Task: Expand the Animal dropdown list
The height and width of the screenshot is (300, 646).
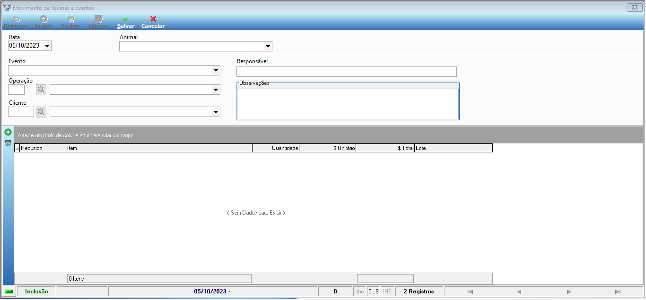Action: tap(268, 46)
